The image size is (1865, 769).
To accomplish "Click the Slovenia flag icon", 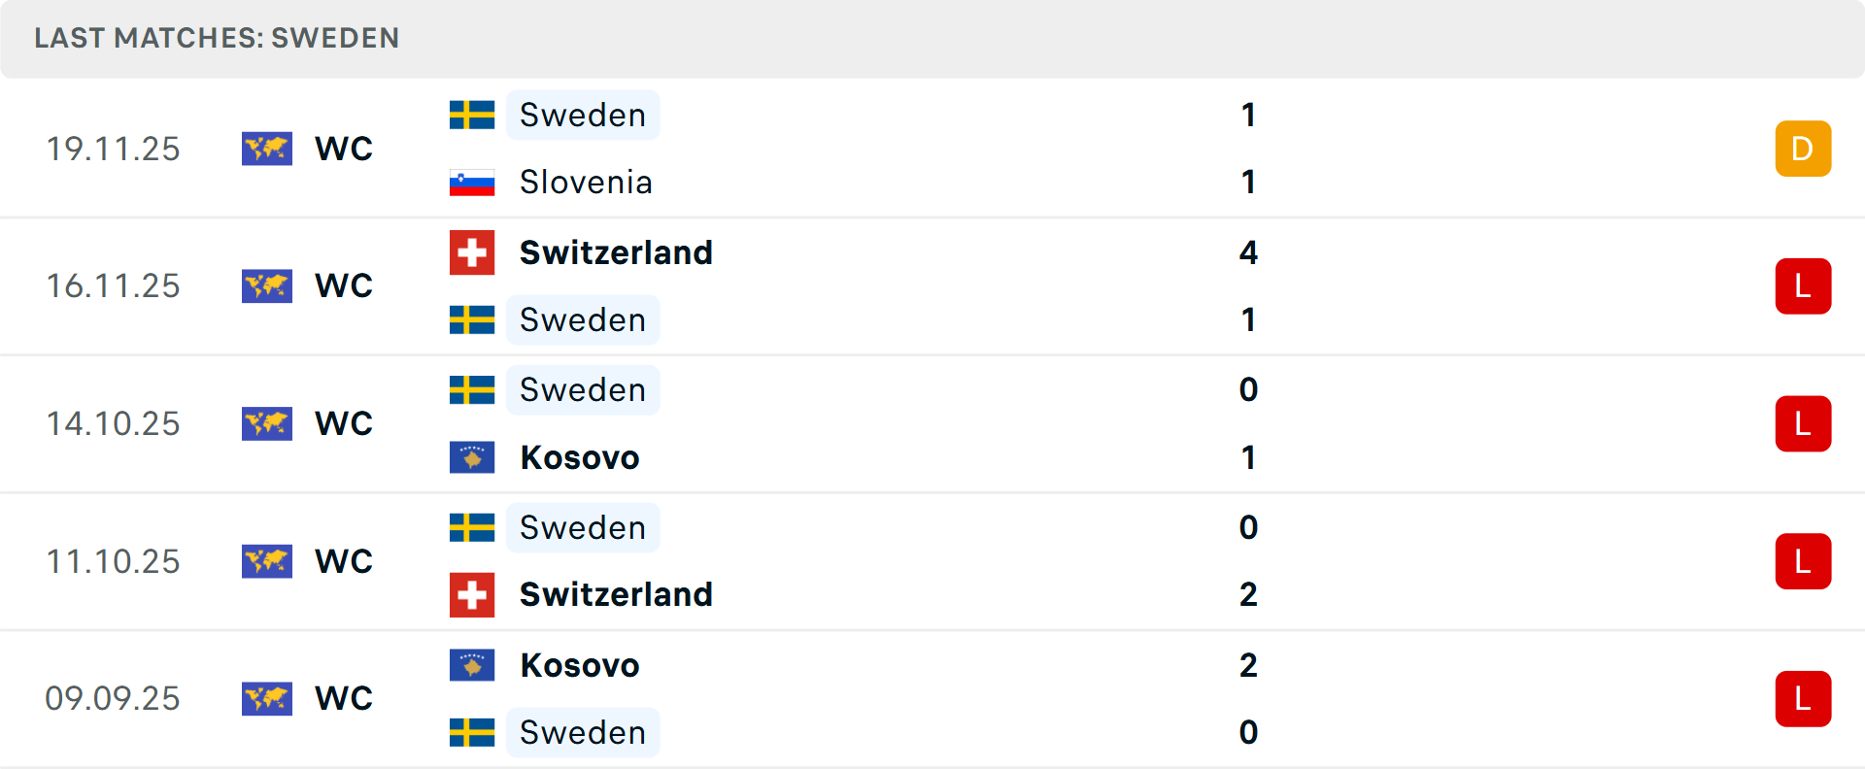I will [x=472, y=183].
